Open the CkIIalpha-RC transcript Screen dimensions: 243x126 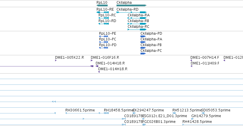coord(137,29)
